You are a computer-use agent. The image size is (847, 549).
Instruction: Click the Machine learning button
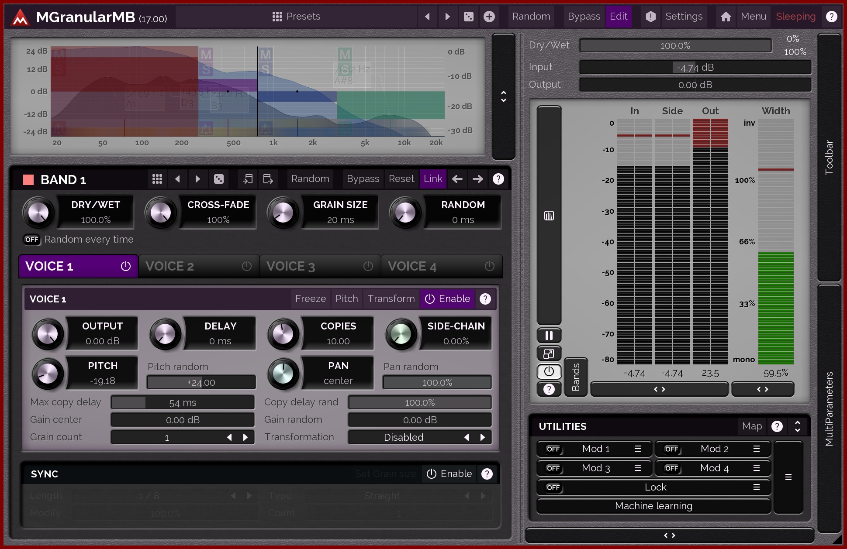point(653,506)
